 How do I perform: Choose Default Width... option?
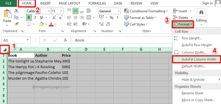197,66
